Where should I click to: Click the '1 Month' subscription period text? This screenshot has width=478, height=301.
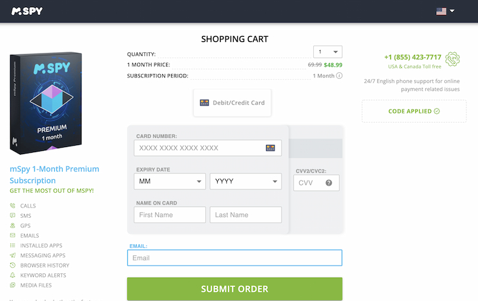(x=324, y=75)
